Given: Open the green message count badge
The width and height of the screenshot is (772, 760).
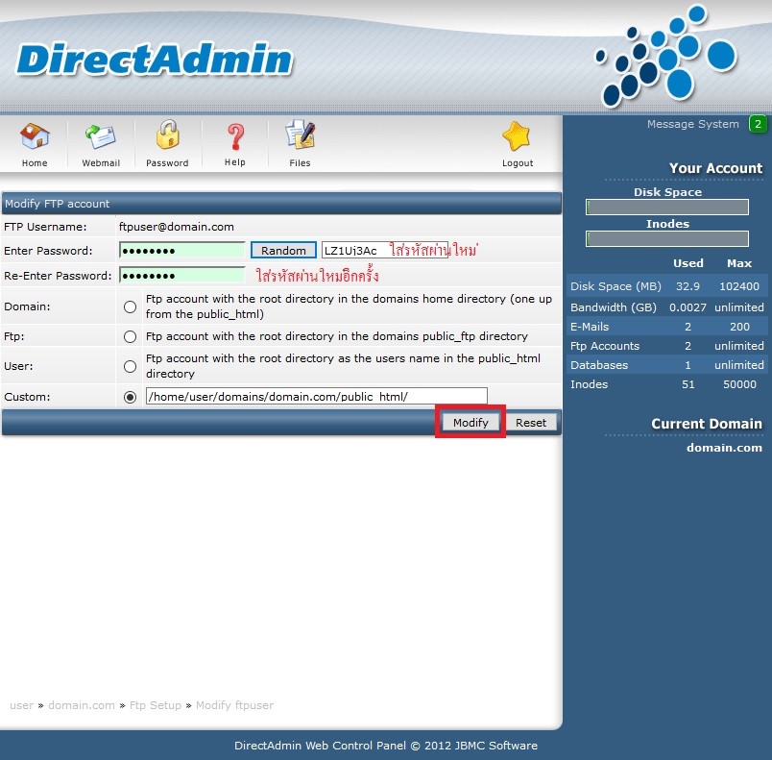Looking at the screenshot, I should click(758, 124).
